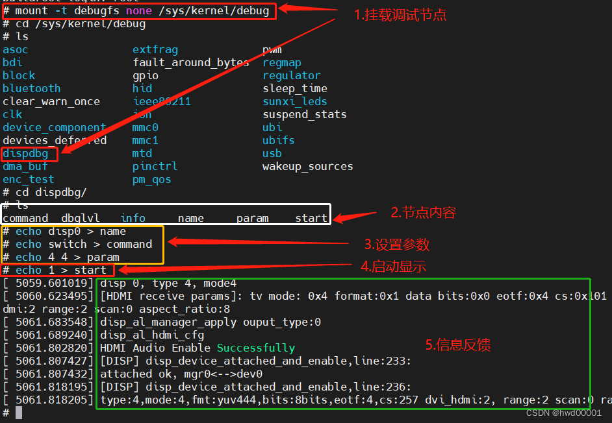This screenshot has height=423, width=612.
Task: Select the pinctrl directory entry
Action: pyautogui.click(x=155, y=166)
